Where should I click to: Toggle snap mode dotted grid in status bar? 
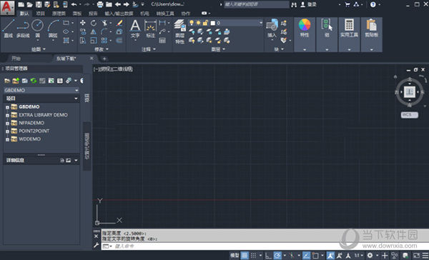click(254, 255)
